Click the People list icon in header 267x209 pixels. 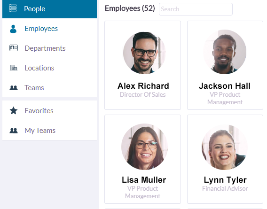point(13,8)
